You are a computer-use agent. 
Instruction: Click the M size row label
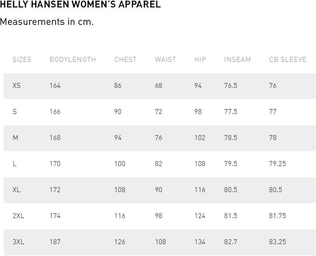(15, 138)
